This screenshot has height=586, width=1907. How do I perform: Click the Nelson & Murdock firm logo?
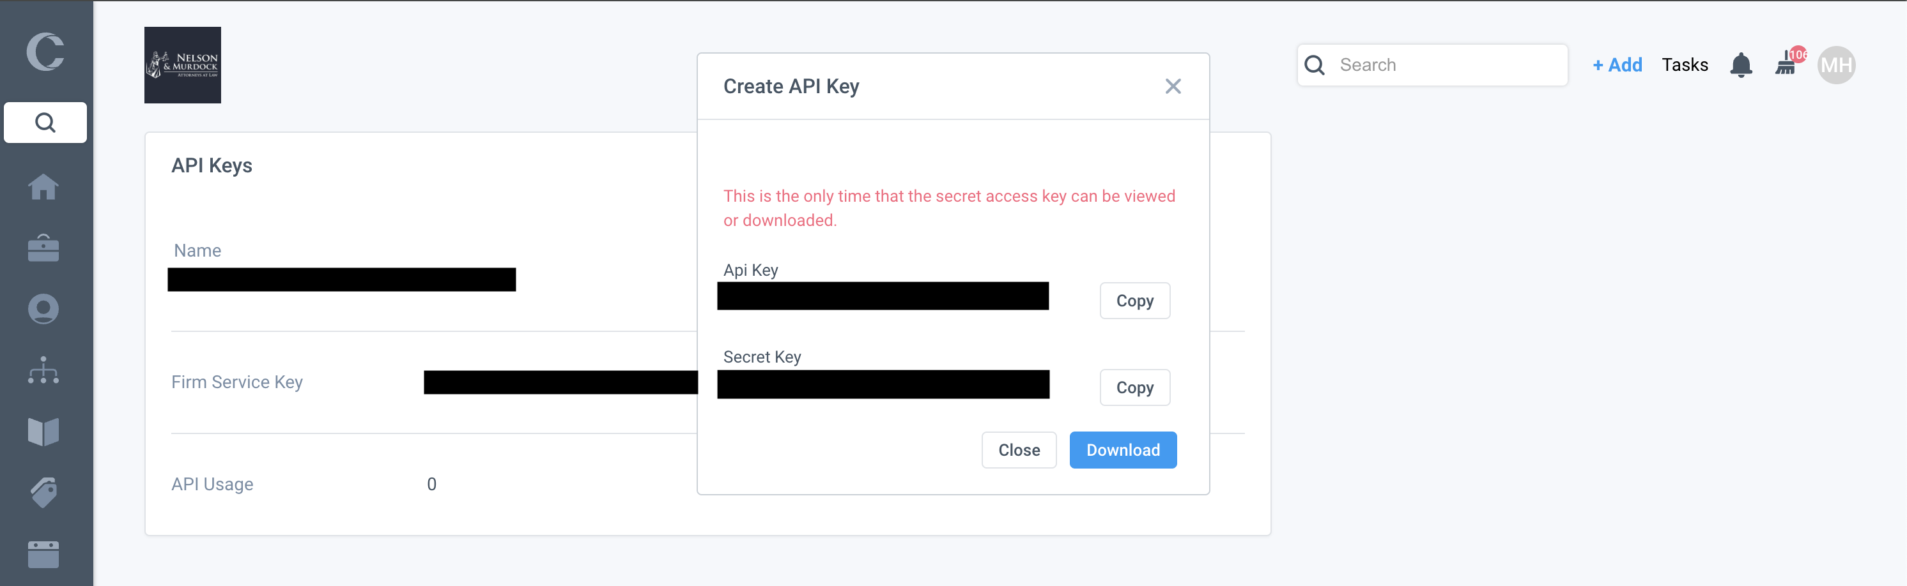(183, 65)
